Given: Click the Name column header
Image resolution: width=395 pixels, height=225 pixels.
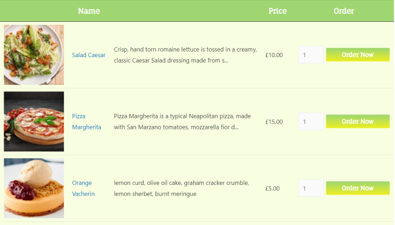Looking at the screenshot, I should coord(89,11).
